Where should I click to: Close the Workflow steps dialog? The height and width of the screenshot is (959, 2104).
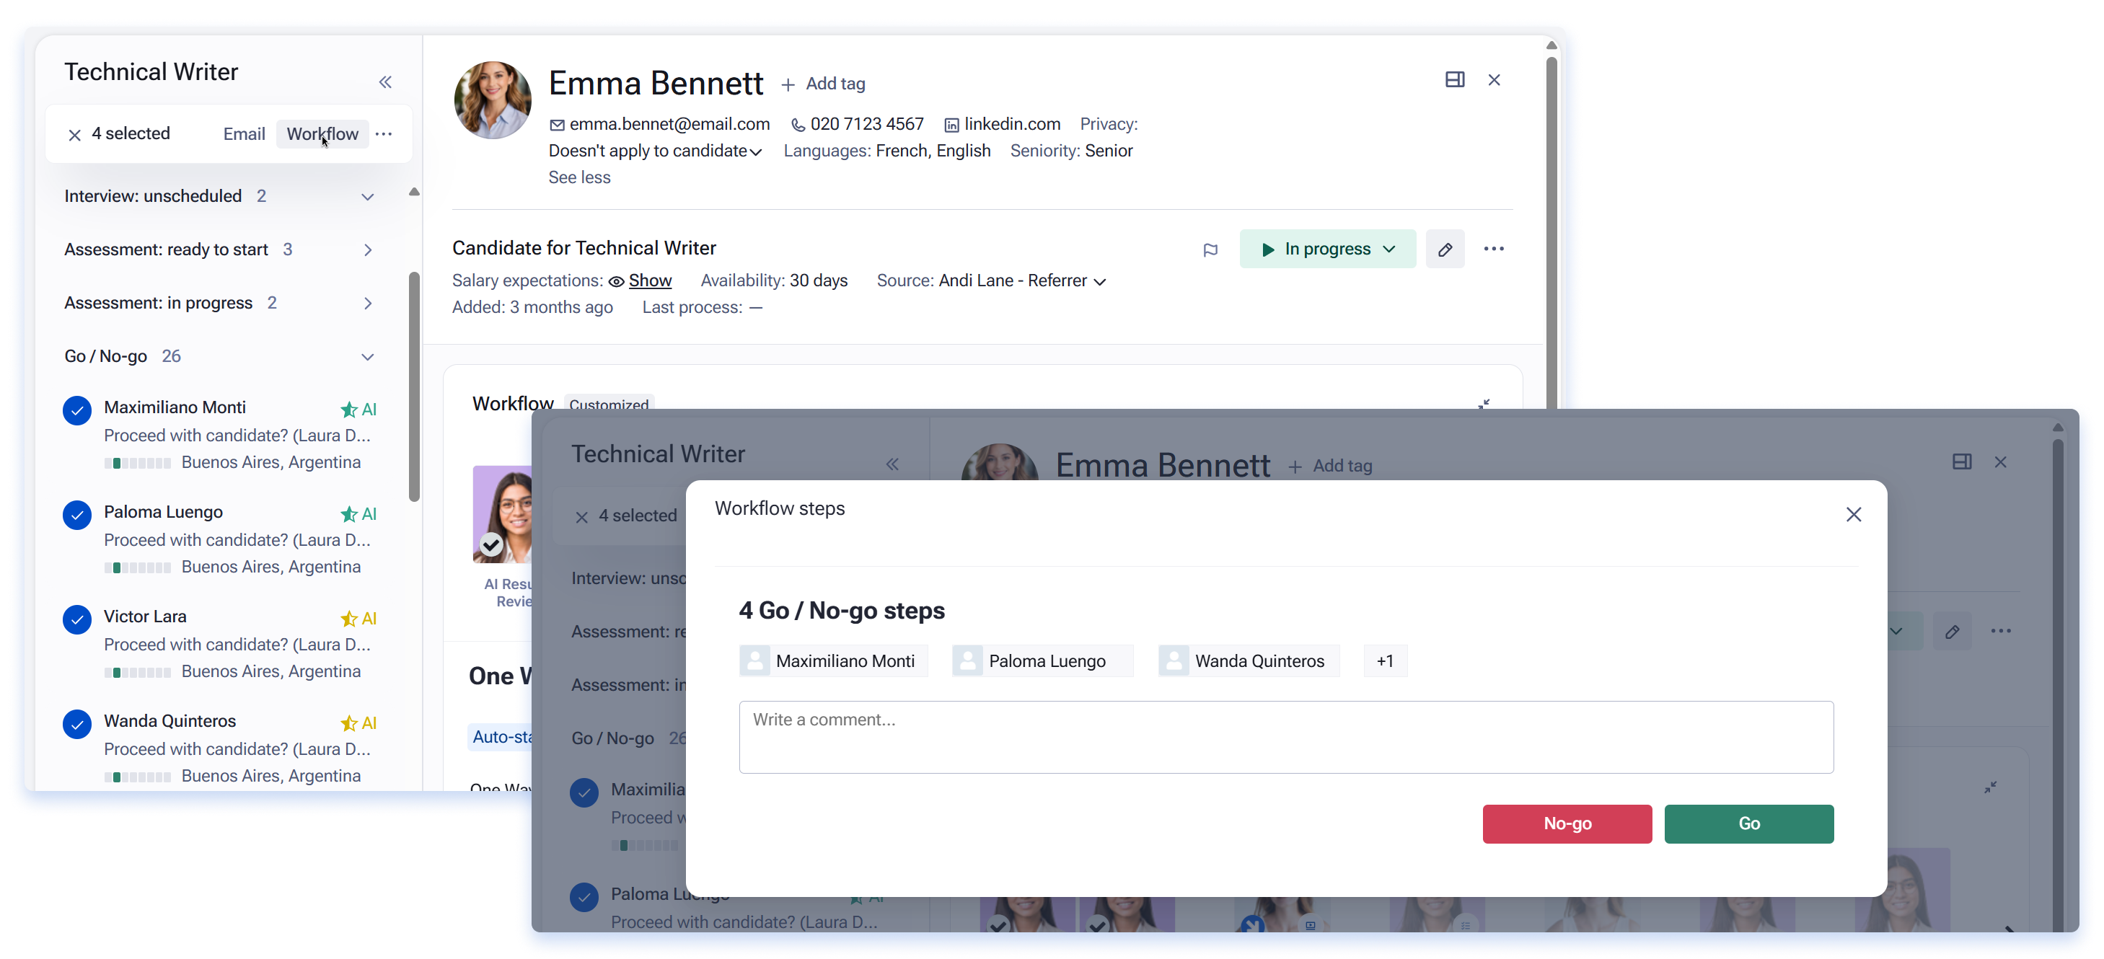(1853, 514)
